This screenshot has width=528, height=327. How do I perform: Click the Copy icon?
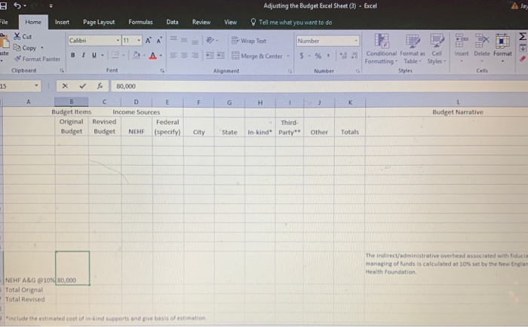[x=17, y=47]
